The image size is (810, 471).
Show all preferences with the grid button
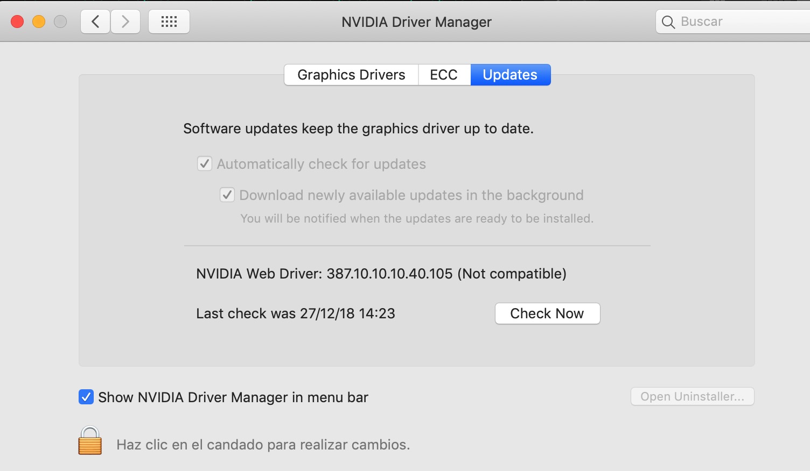169,22
